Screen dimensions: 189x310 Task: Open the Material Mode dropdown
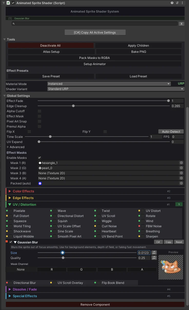click(109, 84)
